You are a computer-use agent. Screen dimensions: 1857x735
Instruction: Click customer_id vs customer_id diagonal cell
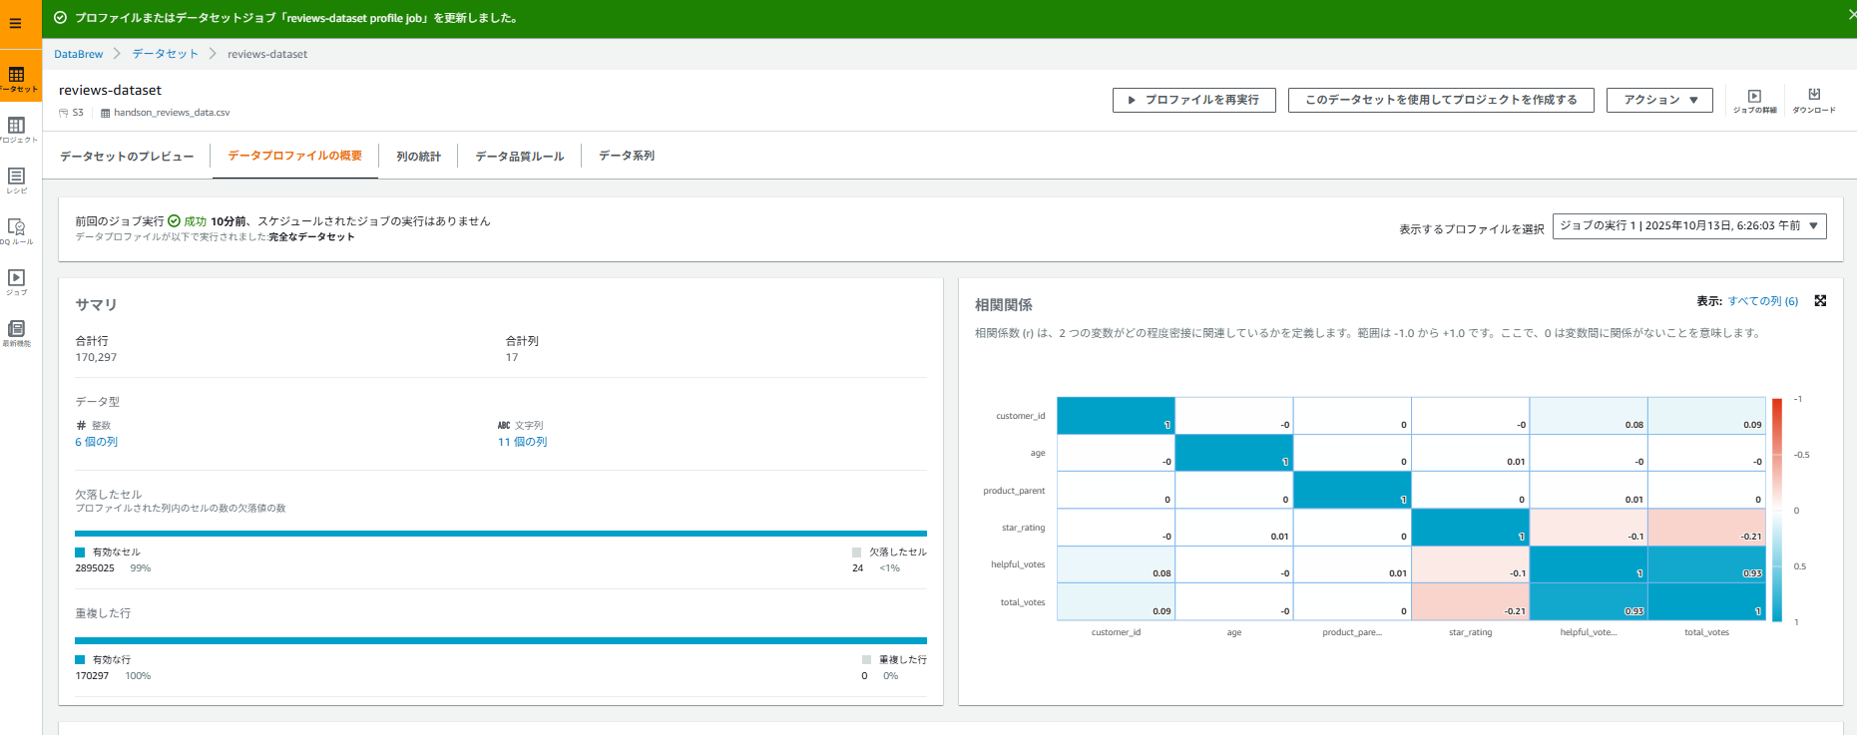(1116, 416)
